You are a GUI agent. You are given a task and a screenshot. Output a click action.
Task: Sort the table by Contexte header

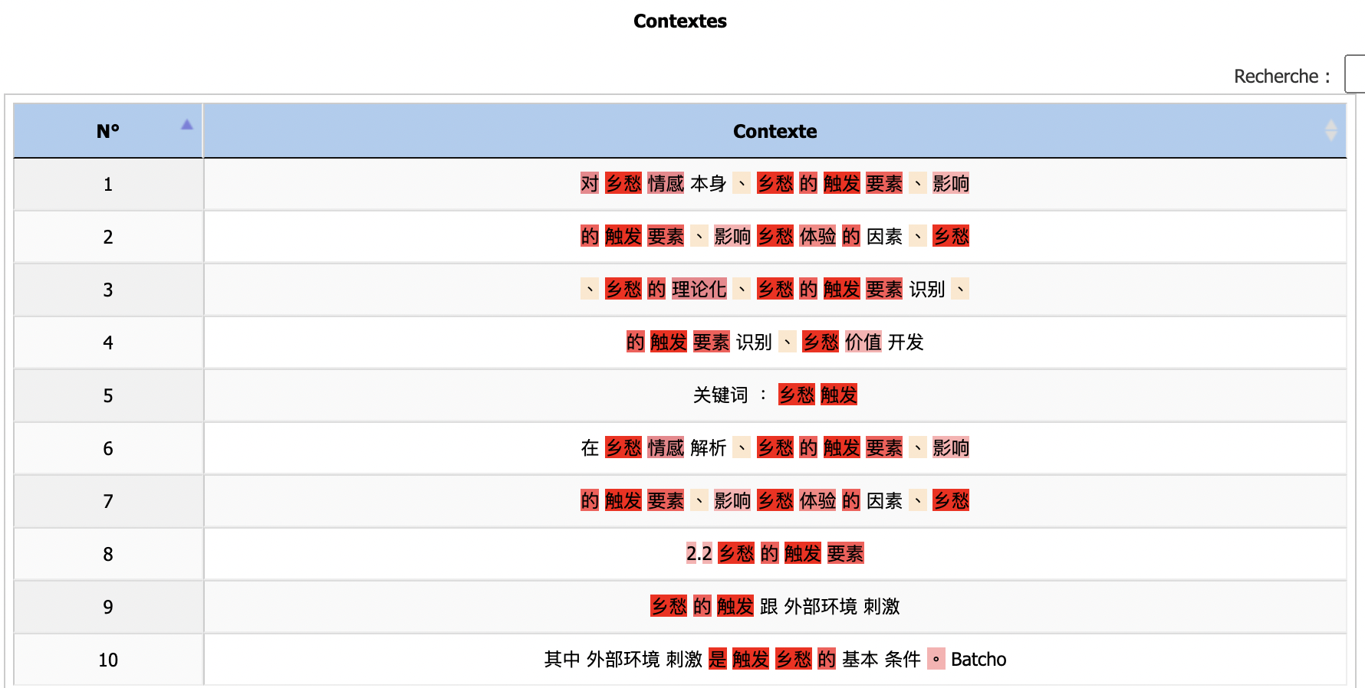[x=775, y=131]
